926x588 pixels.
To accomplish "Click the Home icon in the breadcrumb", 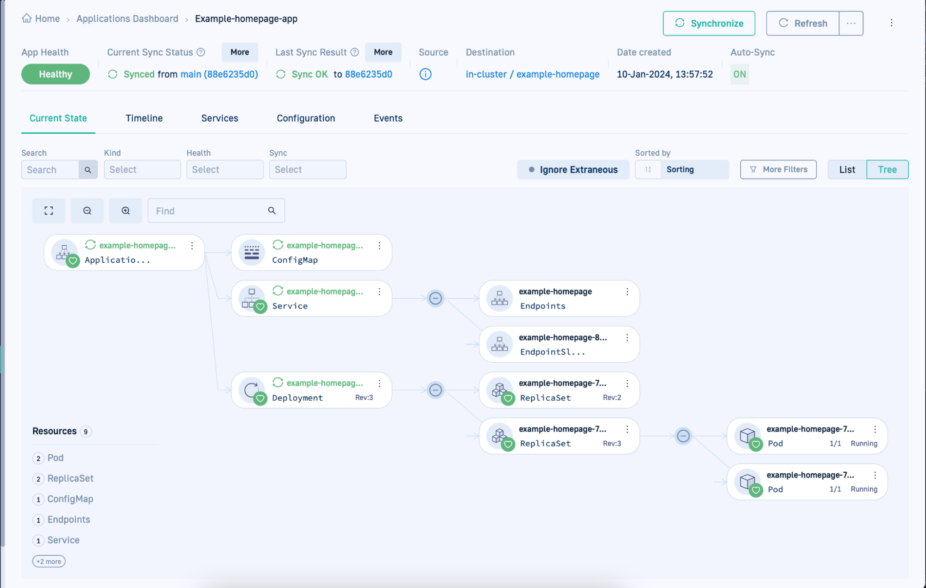I will coord(26,19).
